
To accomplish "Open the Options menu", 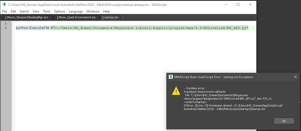I will click(60, 11).
